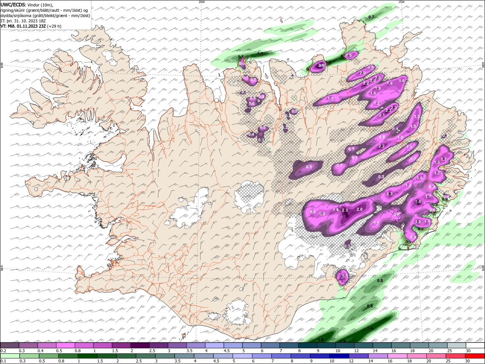Image resolution: width=485 pixels, height=364 pixels.
Task: Click the UWC/ECDS title label
Action: (x=13, y=5)
